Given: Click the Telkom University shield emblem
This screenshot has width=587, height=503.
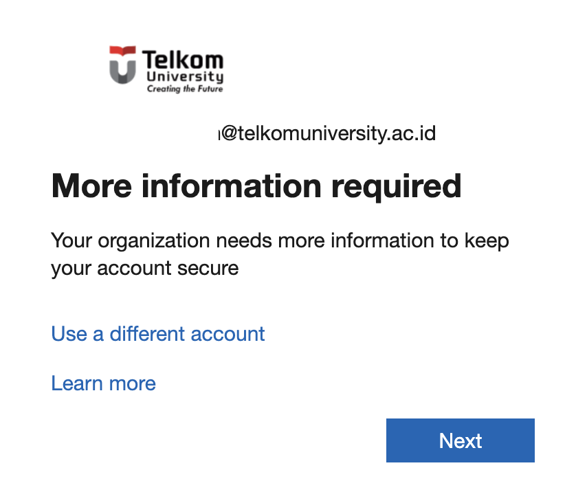Looking at the screenshot, I should (123, 65).
